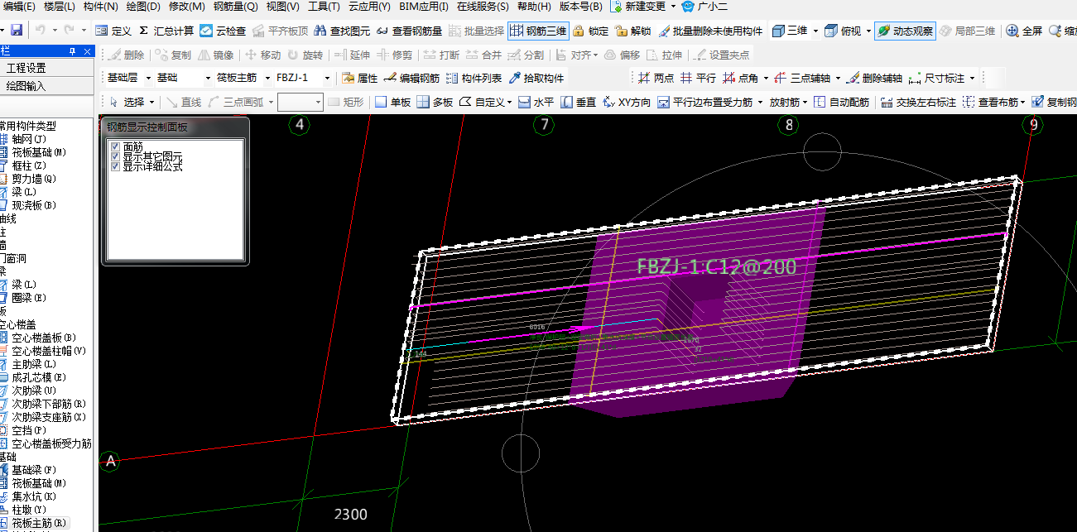This screenshot has width=1077, height=532.
Task: Open the 楼层(L) menu
Action: 59,7
